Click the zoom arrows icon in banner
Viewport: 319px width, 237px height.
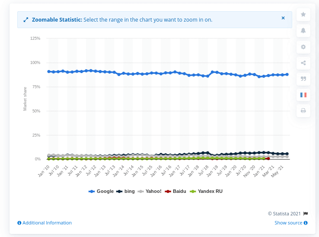26,20
